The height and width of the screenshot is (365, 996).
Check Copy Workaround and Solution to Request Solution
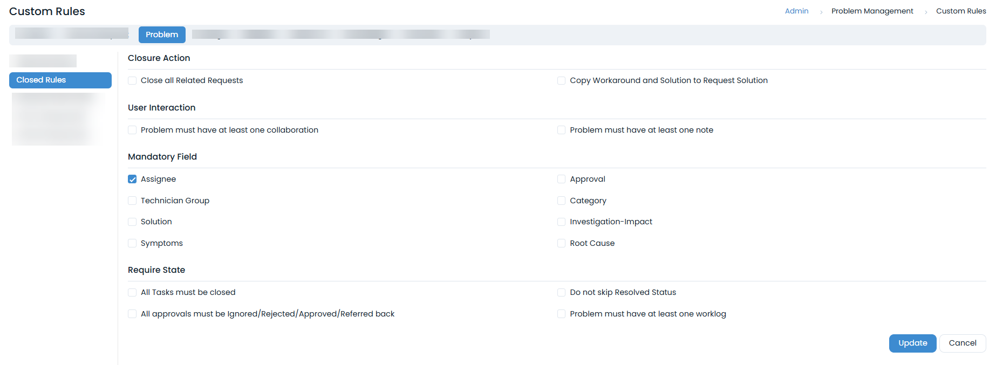click(x=561, y=81)
